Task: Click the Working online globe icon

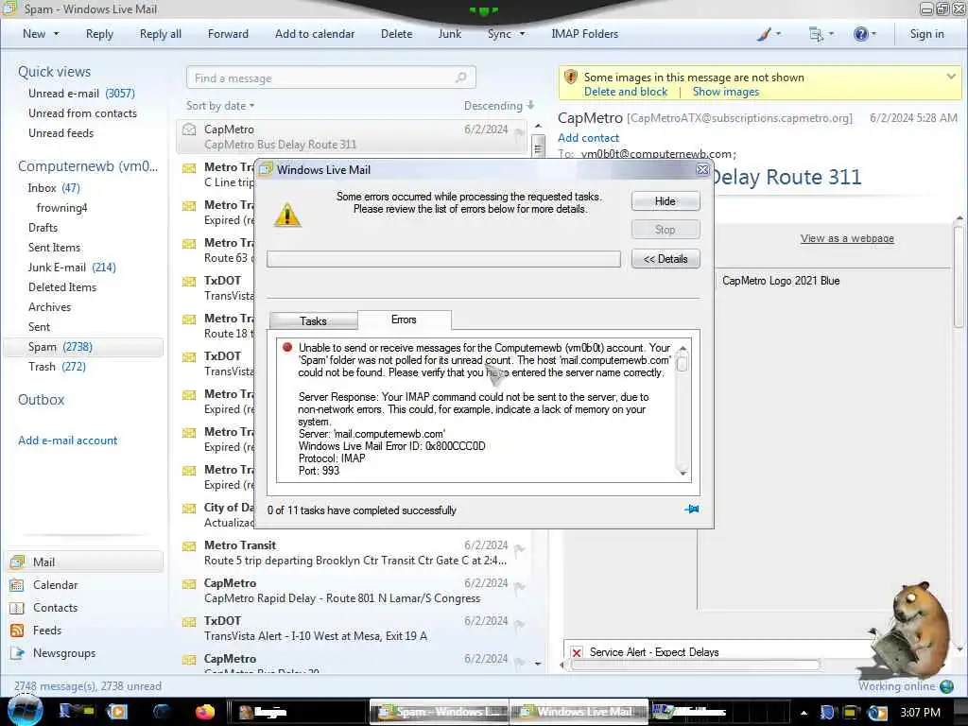Action: [x=945, y=686]
